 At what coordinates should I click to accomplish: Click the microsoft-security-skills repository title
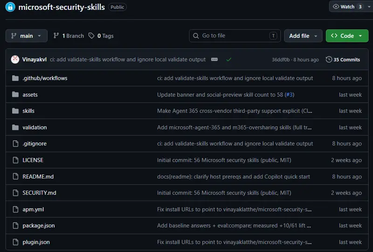click(62, 7)
